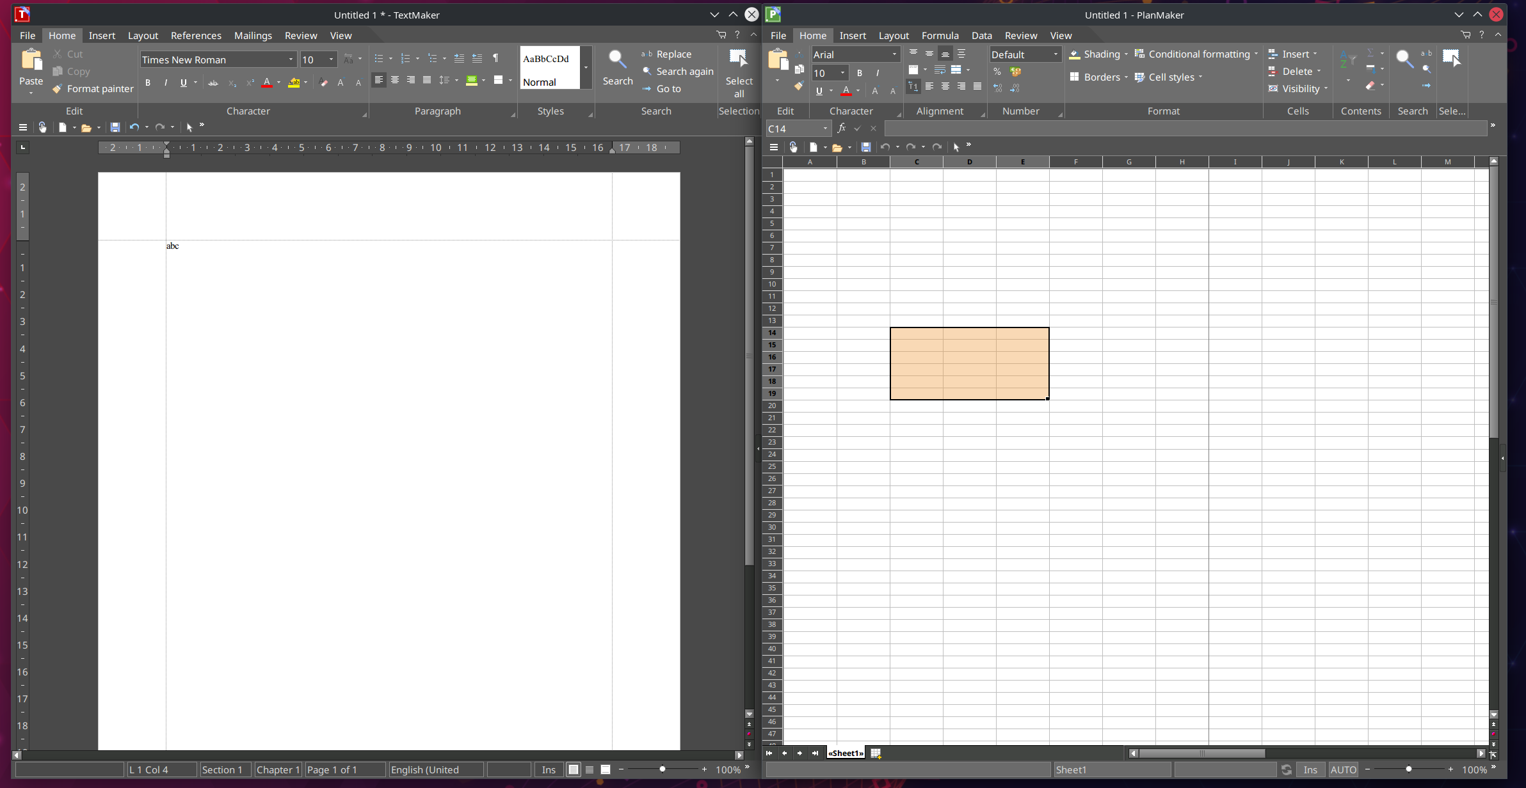Viewport: 1526px width, 788px height.
Task: Click the Paste icon in TextMaker
Action: pos(31,60)
